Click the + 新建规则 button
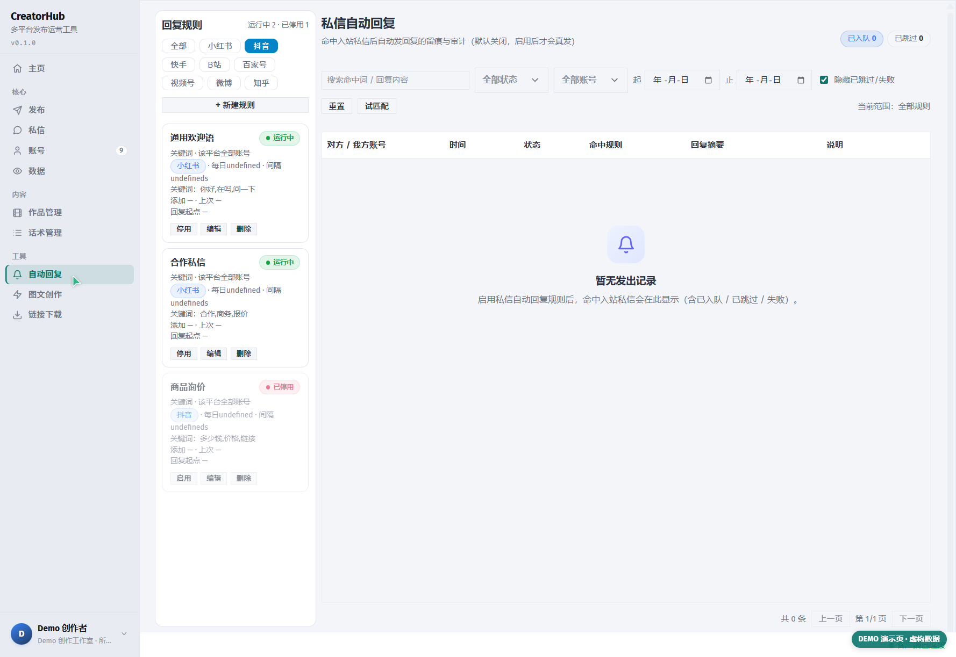The image size is (956, 657). click(x=235, y=105)
